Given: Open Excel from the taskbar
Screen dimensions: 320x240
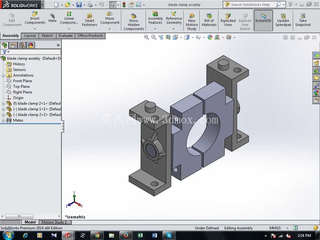Looking at the screenshot, I should tap(140, 236).
